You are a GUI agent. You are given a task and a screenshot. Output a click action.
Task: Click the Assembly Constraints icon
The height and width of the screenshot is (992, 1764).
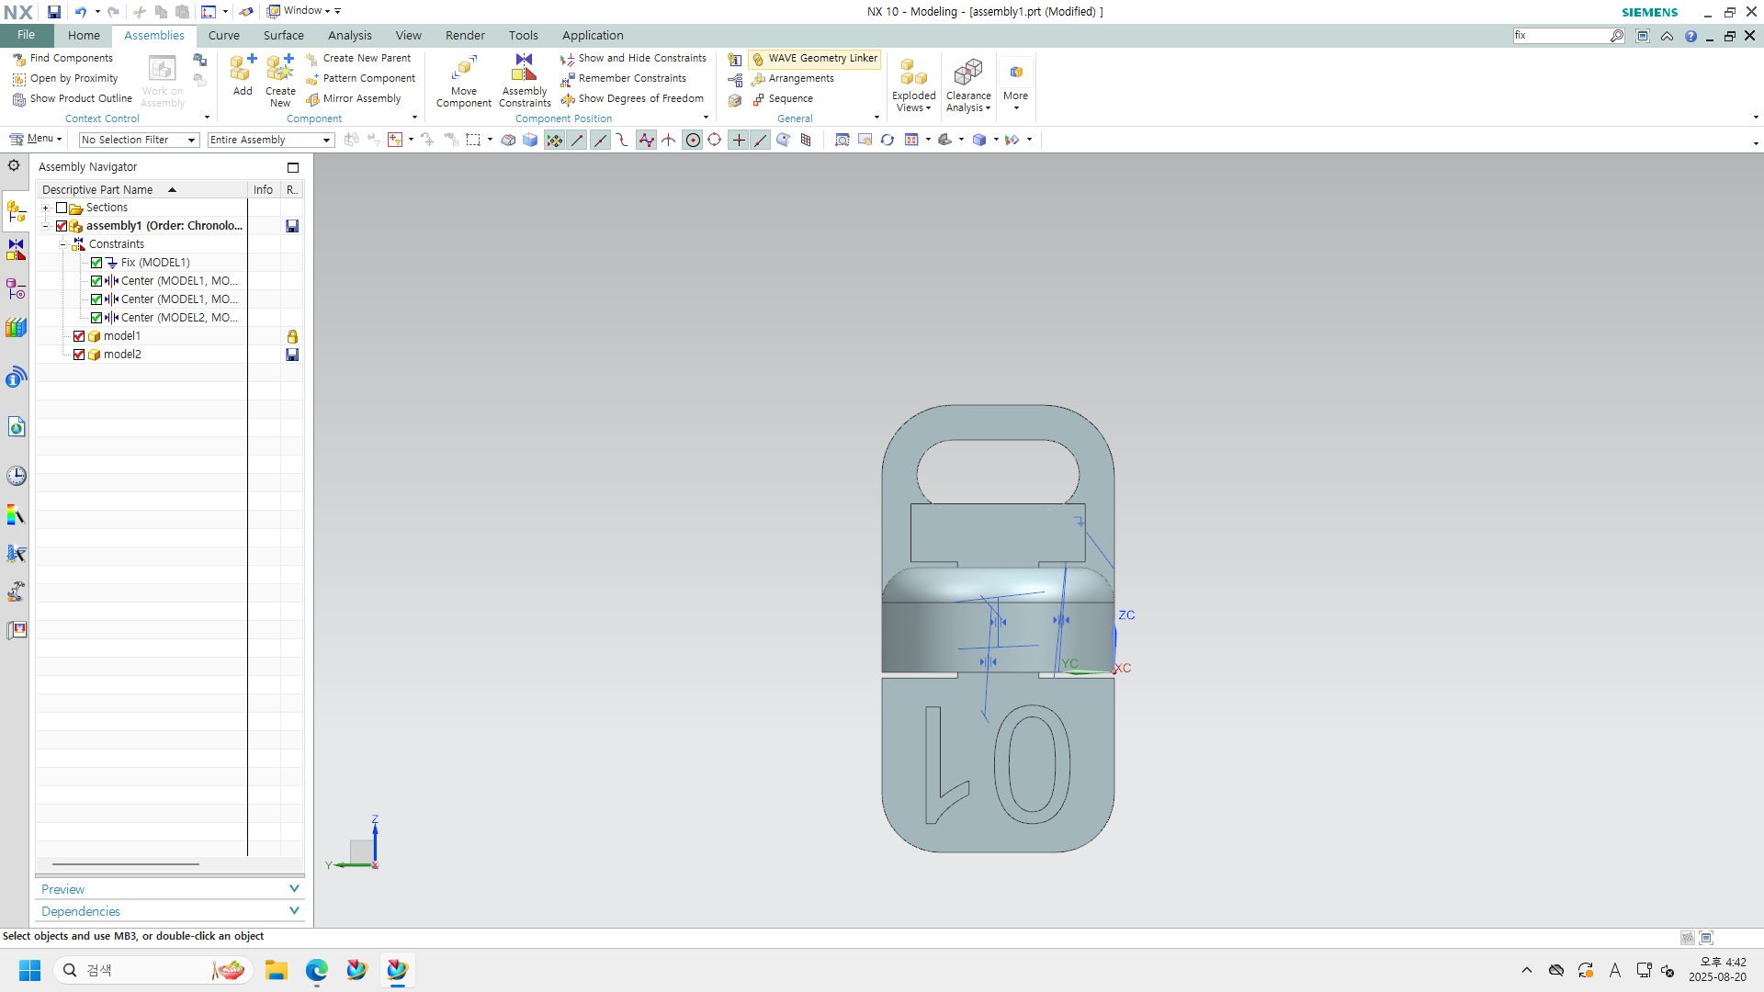point(524,68)
